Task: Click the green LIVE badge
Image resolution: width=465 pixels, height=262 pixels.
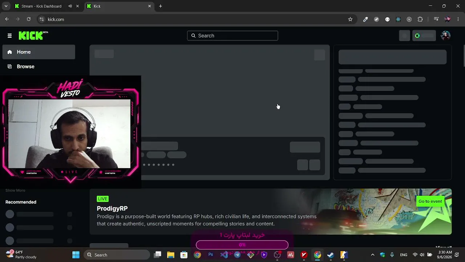Action: click(103, 199)
